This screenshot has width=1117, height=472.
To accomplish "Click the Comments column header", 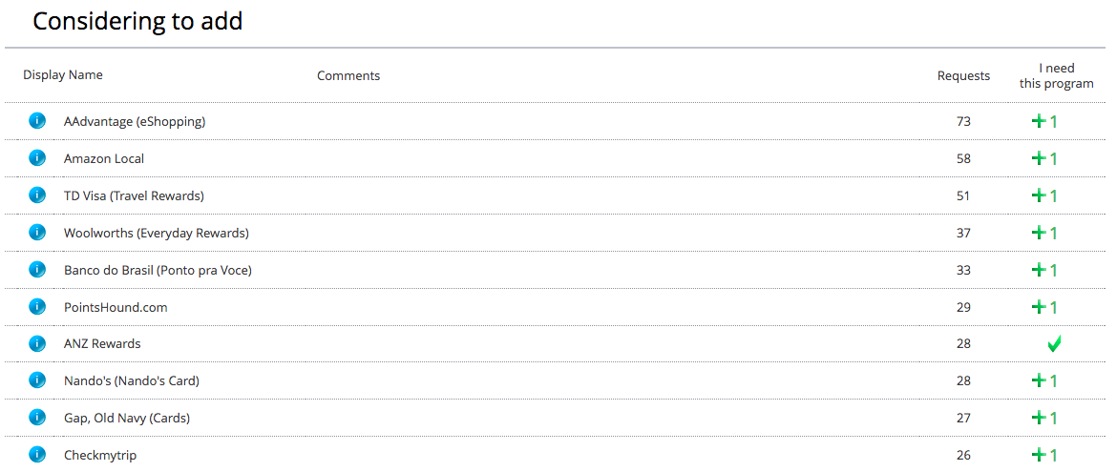I will click(x=348, y=75).
